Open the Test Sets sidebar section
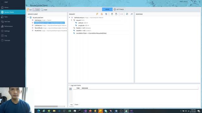The width and height of the screenshot is (202, 113). [x=7, y=22]
